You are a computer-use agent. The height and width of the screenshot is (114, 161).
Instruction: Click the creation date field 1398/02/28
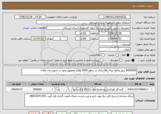coord(115,33)
